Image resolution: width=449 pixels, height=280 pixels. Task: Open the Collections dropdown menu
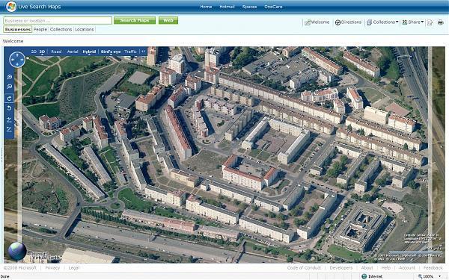pos(382,22)
